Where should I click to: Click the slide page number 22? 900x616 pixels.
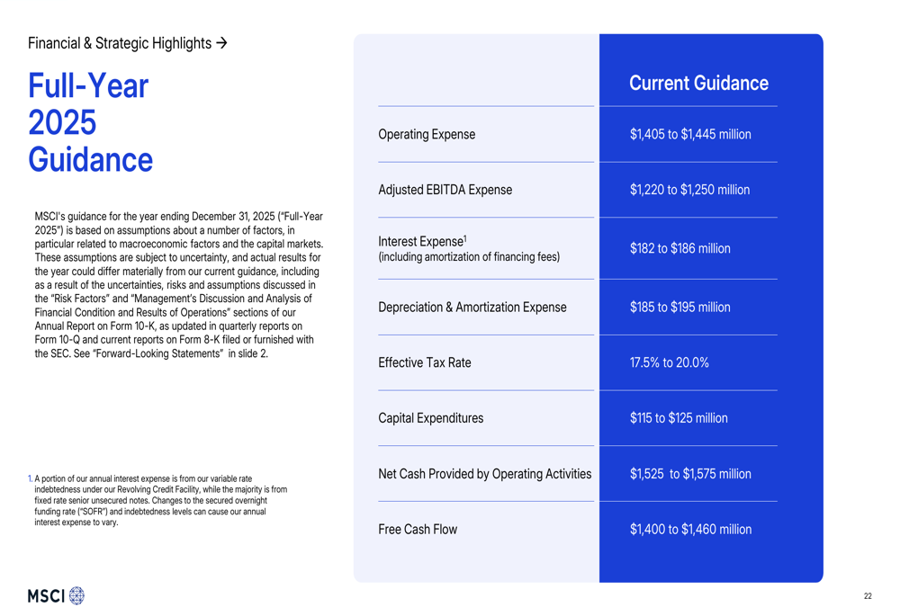[868, 596]
